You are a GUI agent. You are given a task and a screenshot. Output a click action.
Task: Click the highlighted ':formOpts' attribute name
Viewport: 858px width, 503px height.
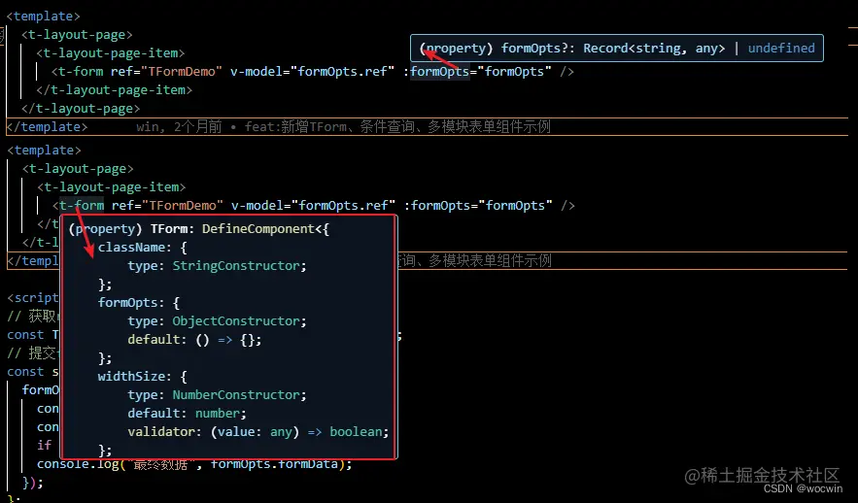(440, 72)
